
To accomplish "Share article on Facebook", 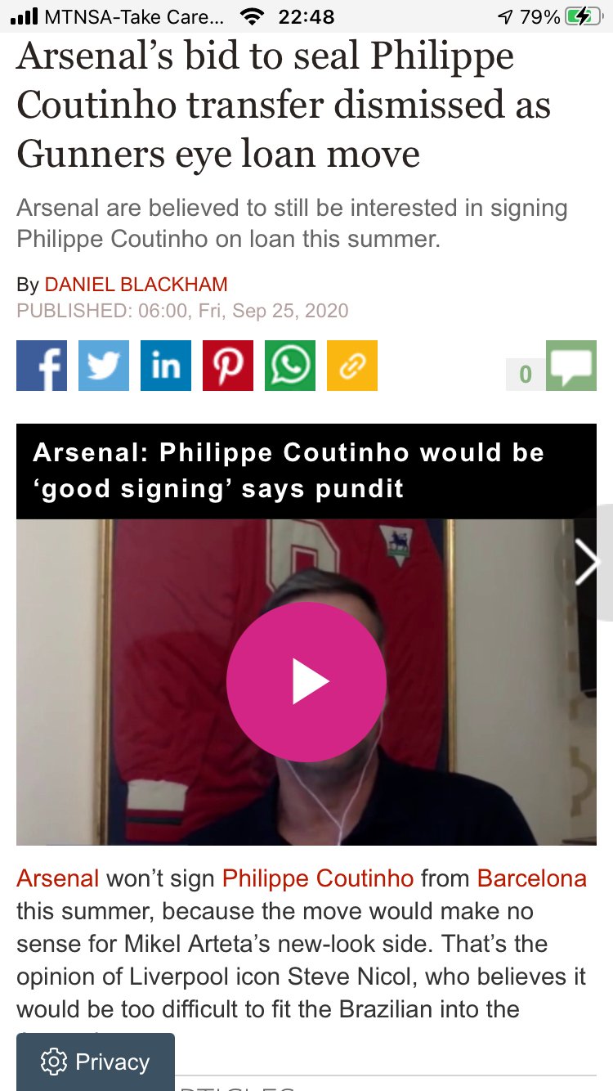I will [x=42, y=366].
